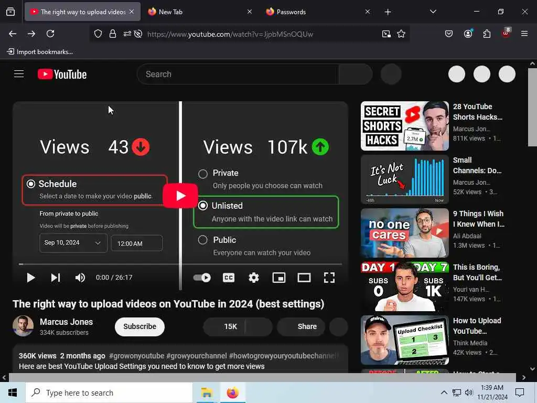Close the YouTube video tab
Viewport: 537px width, 403px height.
132,12
